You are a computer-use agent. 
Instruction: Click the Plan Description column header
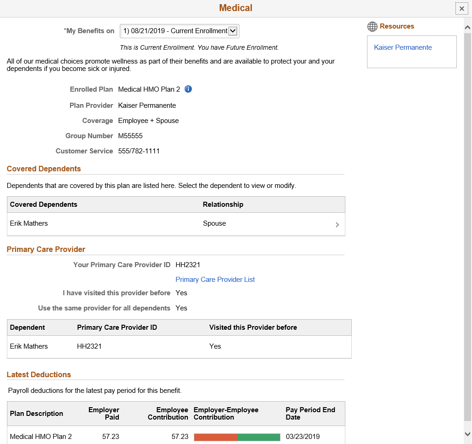[36, 414]
